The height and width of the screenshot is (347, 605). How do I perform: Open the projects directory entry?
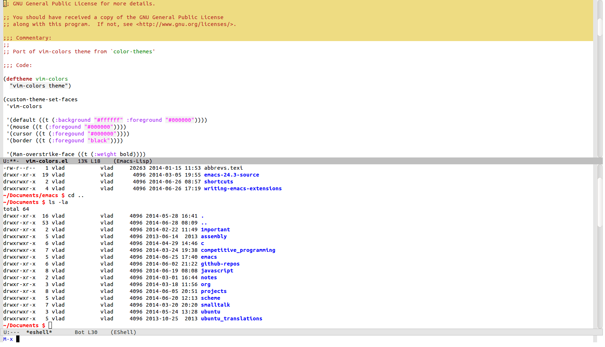tap(214, 291)
